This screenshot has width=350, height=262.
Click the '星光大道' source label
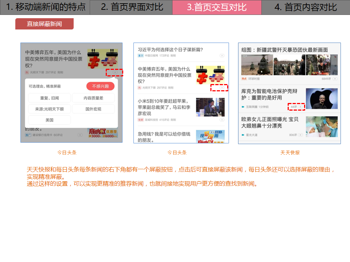click(x=252, y=135)
